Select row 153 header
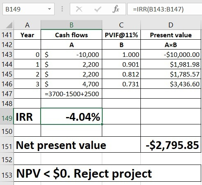Viewport: 202px width, 185px height. tap(7, 173)
